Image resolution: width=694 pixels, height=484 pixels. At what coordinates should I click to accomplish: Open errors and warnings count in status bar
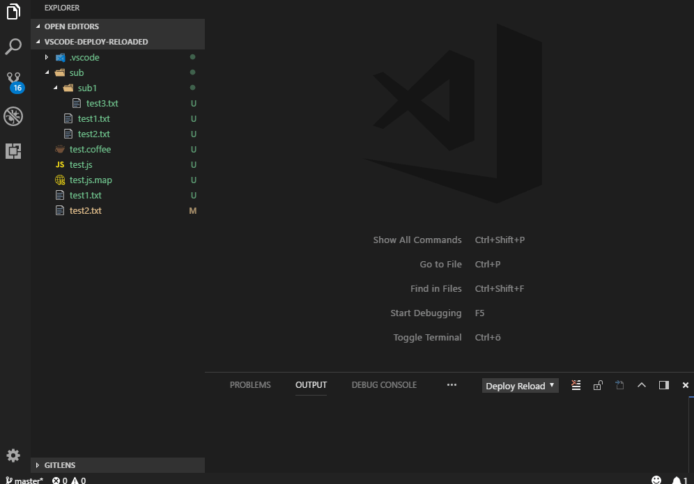[x=69, y=480]
